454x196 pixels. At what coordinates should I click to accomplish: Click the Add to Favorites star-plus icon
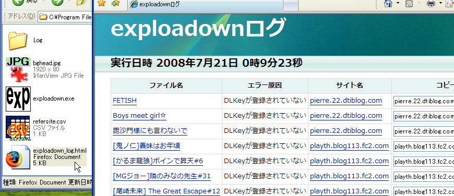(115, 3)
